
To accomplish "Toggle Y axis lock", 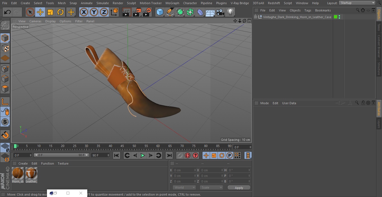I will tap(94, 12).
